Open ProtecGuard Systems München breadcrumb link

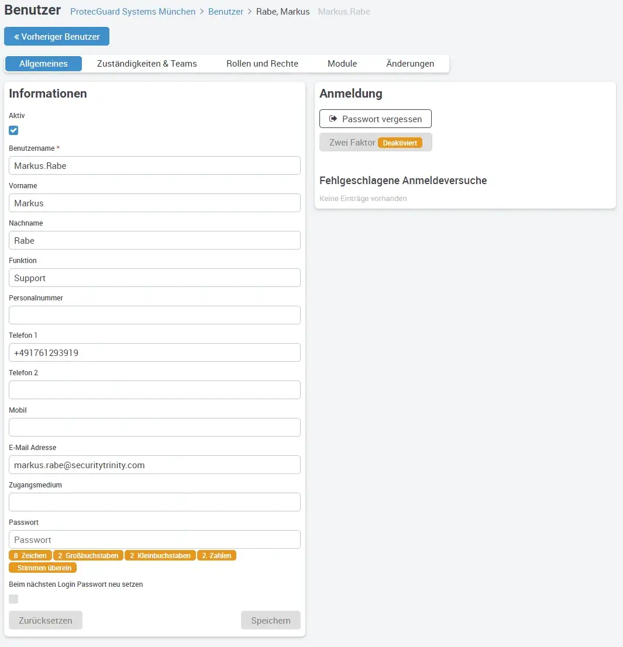coord(133,12)
